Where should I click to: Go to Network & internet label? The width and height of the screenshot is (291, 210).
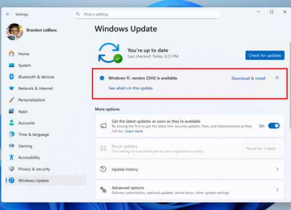coord(35,88)
